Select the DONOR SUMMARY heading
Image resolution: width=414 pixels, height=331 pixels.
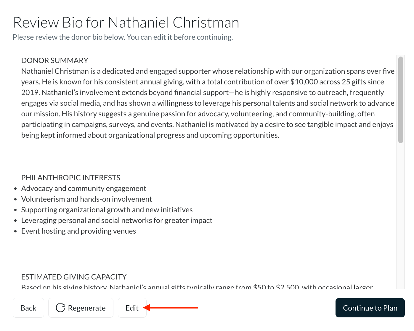[x=55, y=60]
